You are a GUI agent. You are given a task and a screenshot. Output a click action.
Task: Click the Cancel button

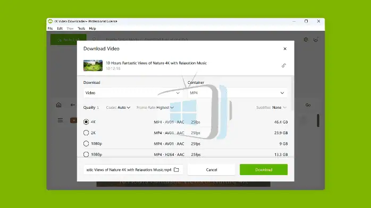coord(212,170)
